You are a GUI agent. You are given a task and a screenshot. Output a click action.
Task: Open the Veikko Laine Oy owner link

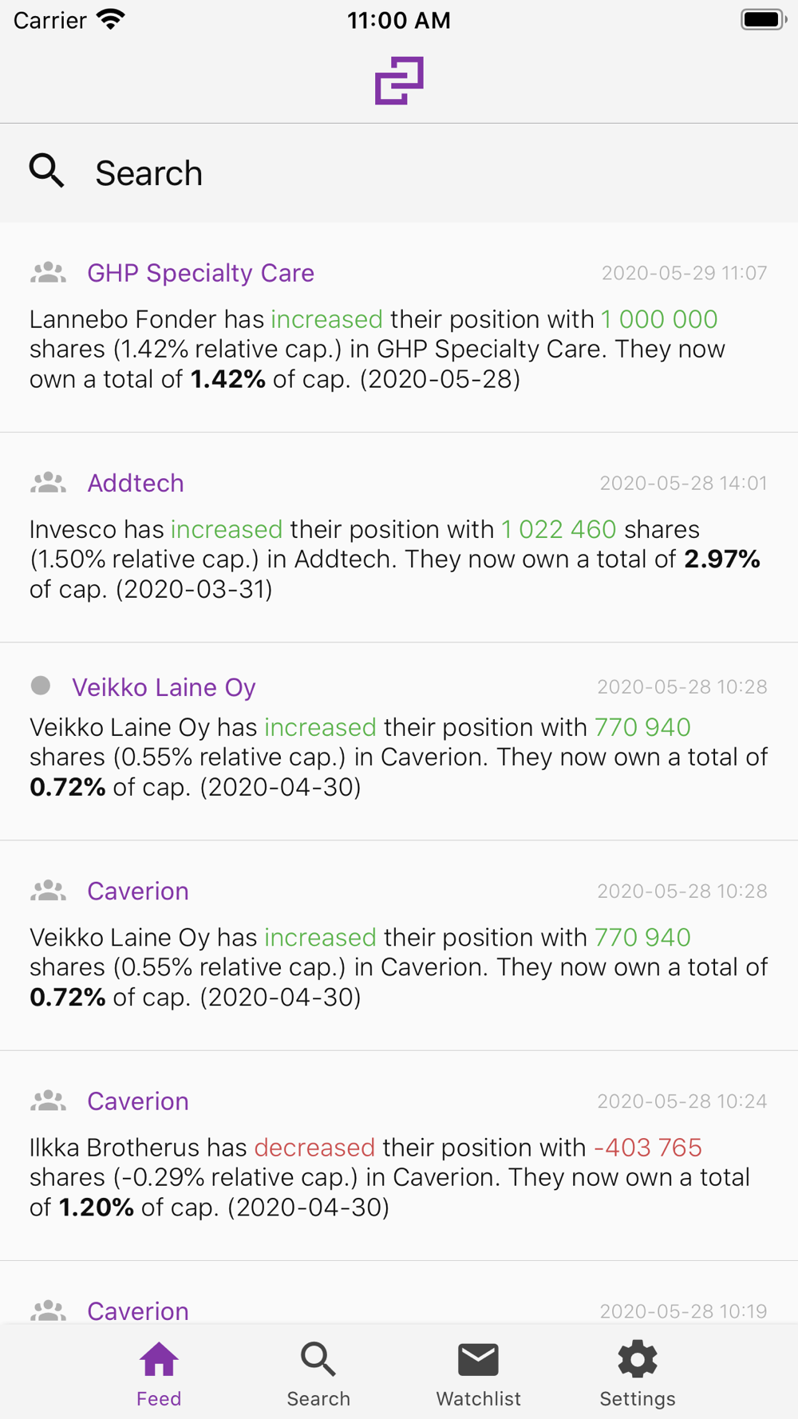coord(164,687)
